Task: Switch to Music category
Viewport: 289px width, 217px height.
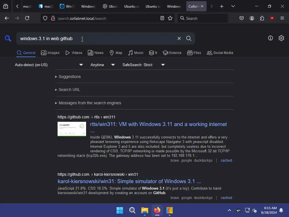Action: click(x=136, y=53)
